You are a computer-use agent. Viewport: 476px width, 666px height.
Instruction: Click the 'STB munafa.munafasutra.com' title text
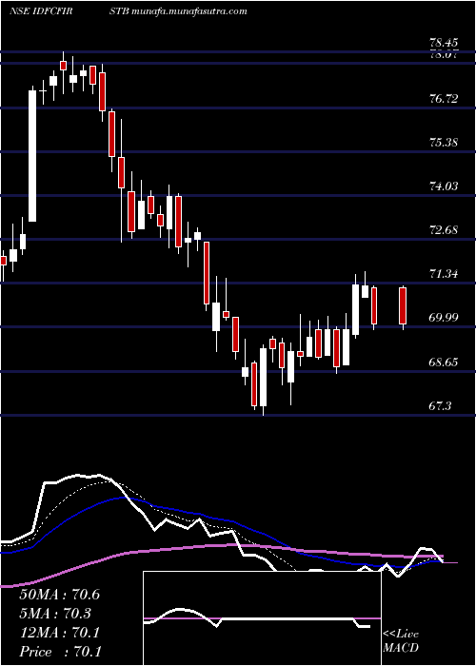(x=178, y=11)
